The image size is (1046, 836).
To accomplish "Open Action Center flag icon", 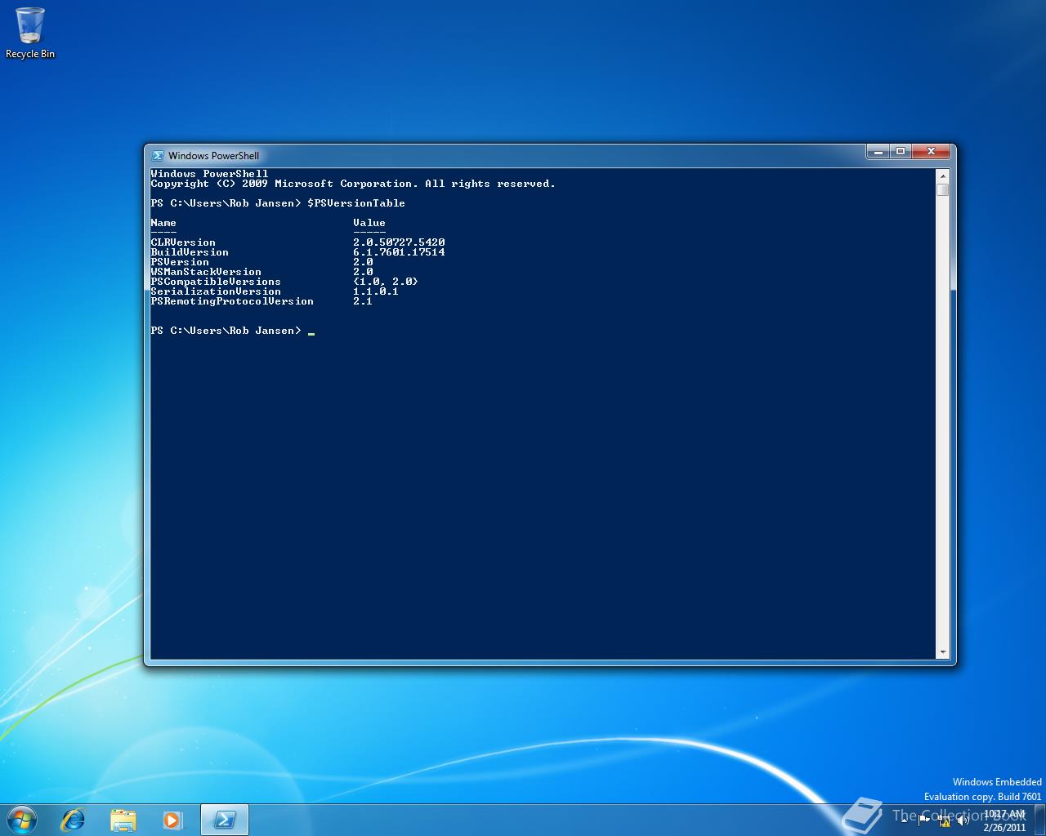I will click(923, 820).
